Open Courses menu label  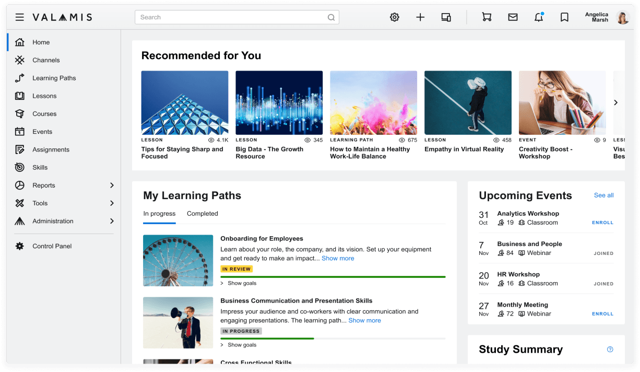[44, 114]
